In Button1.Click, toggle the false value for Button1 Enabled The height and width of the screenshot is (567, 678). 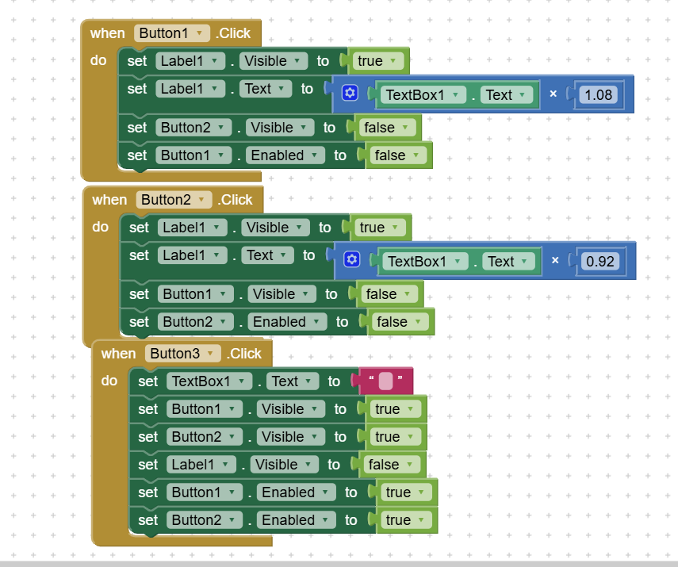click(398, 155)
